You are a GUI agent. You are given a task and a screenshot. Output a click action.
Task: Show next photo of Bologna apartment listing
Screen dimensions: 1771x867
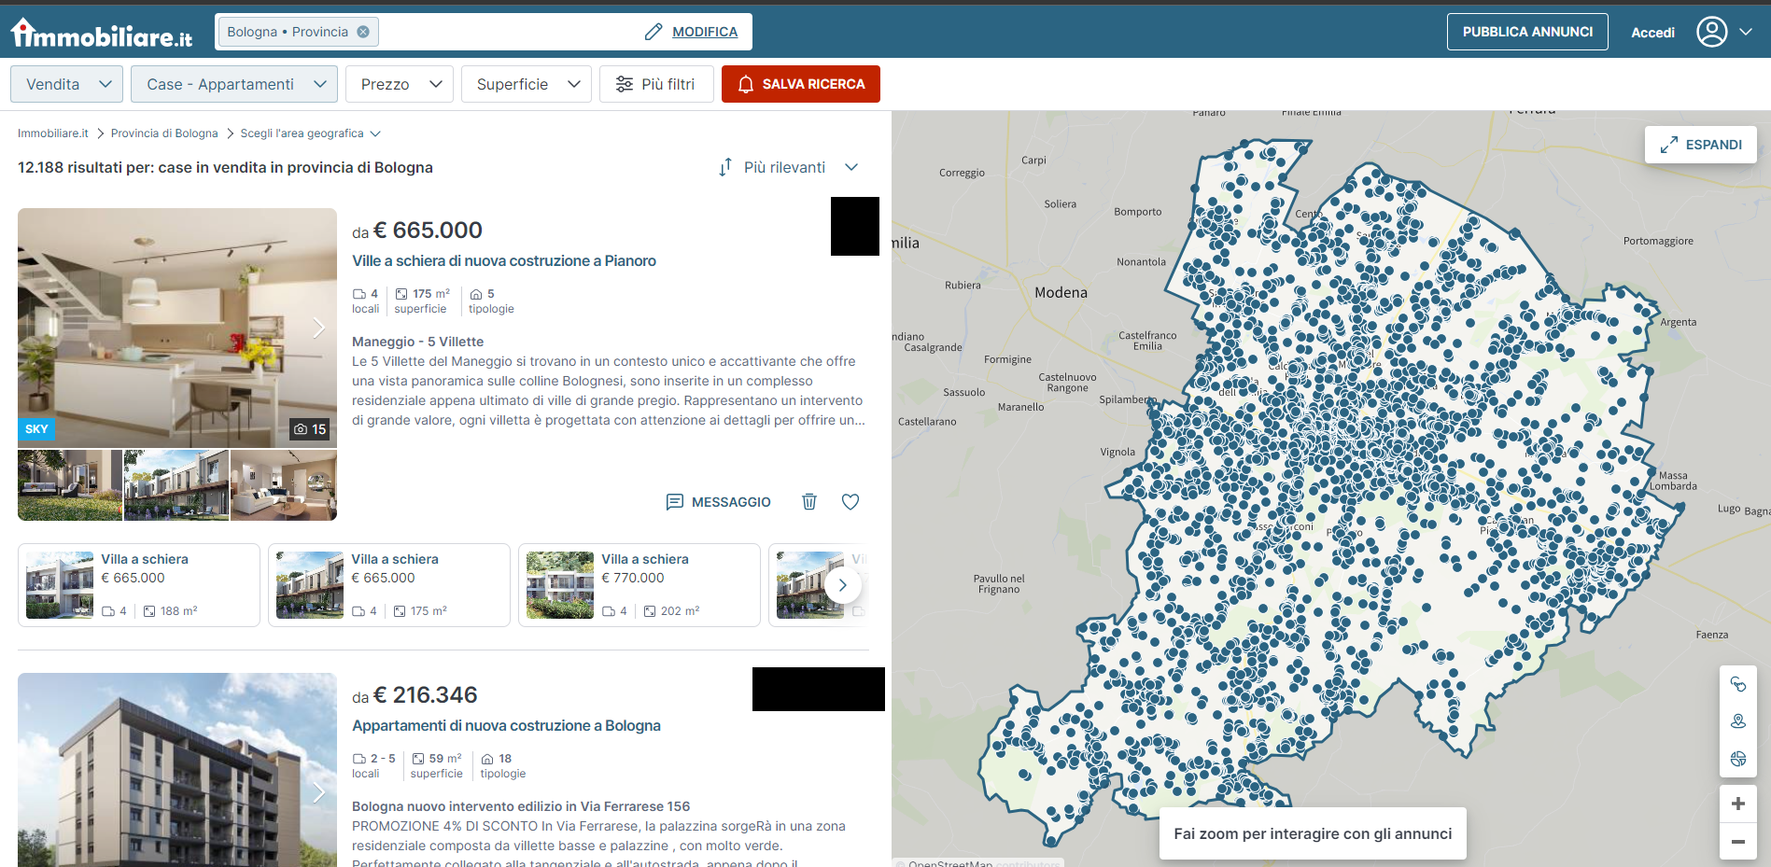(319, 792)
